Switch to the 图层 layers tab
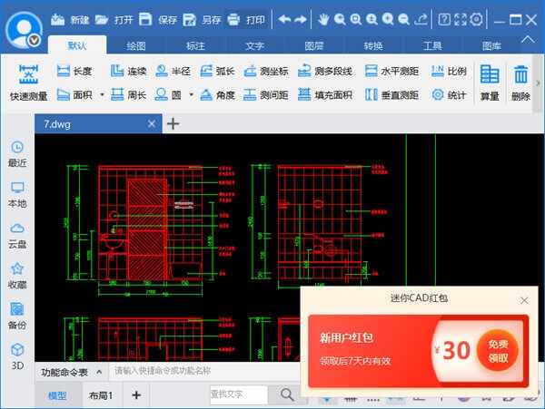Screen dimensions: 545x409 click(313, 44)
